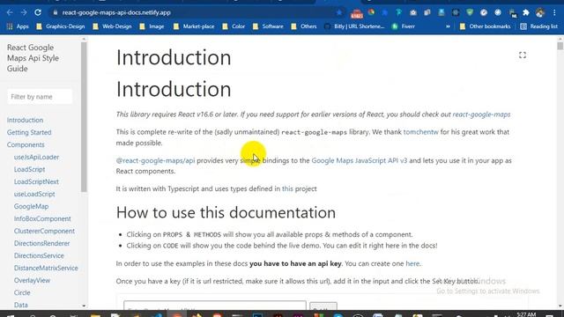The image size is (564, 317).
Task: Expand the hidden bookmarks overflow chevron
Action: (448, 26)
